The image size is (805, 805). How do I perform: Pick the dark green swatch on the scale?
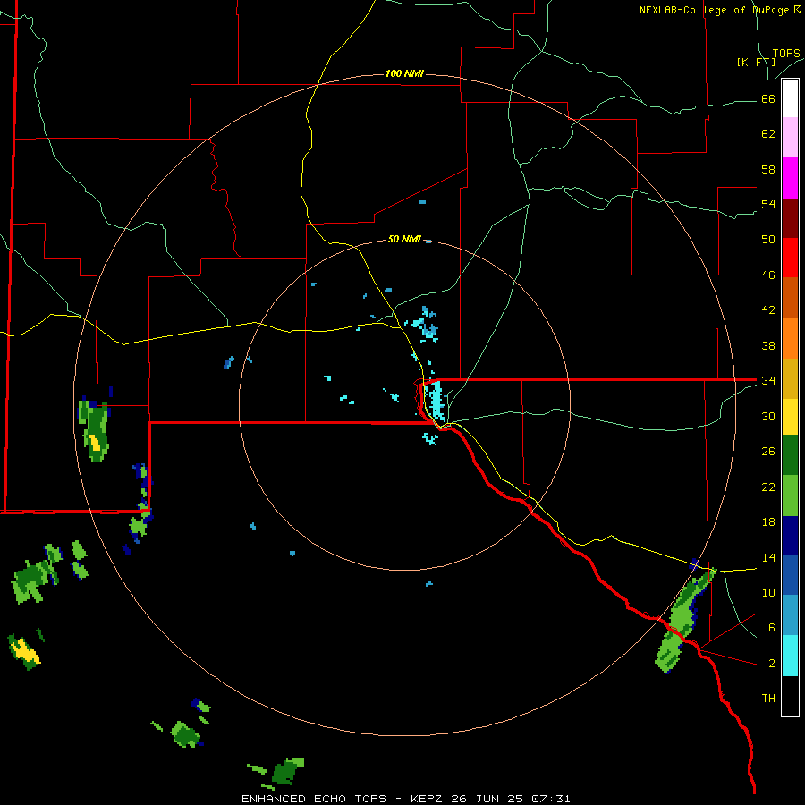coord(790,455)
